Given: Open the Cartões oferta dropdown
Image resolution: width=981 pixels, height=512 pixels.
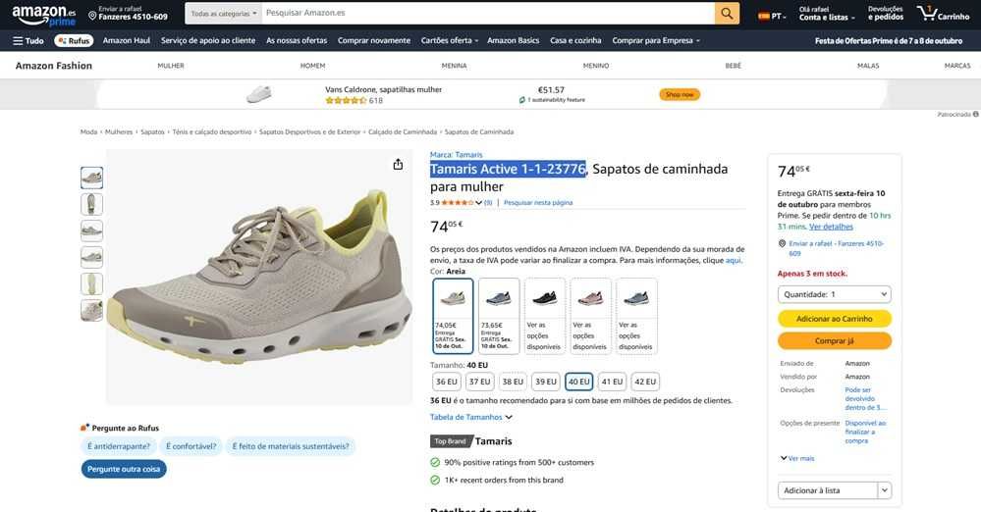Looking at the screenshot, I should tap(449, 40).
